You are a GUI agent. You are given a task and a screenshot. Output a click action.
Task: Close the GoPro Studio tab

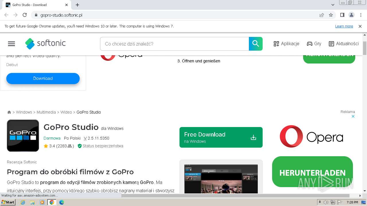[x=67, y=5]
